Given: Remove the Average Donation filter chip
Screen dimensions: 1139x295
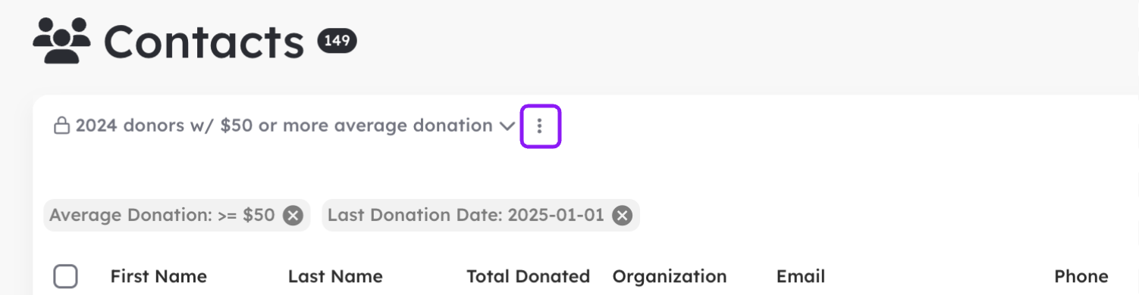Looking at the screenshot, I should click(293, 216).
